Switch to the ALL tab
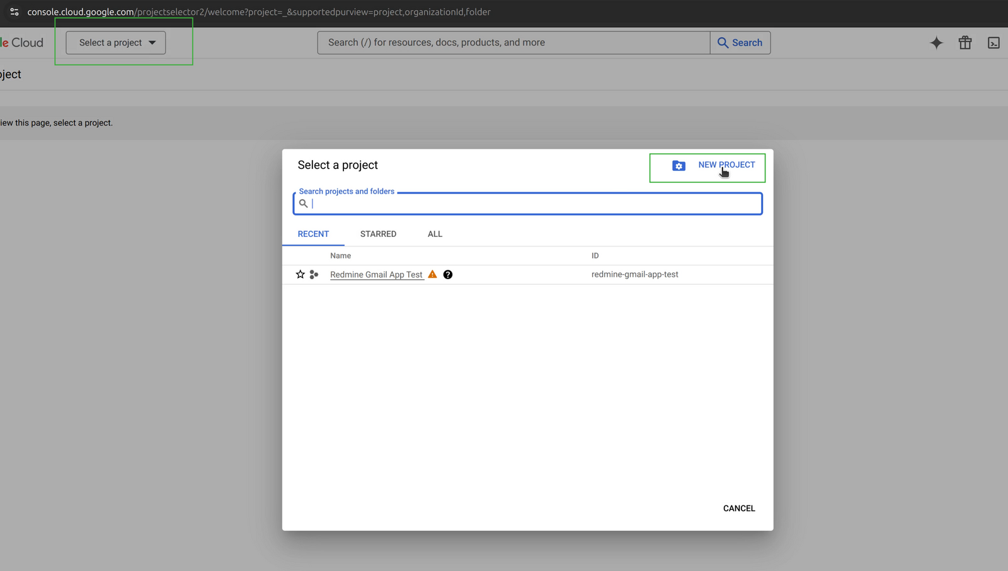This screenshot has height=571, width=1008. [x=435, y=234]
